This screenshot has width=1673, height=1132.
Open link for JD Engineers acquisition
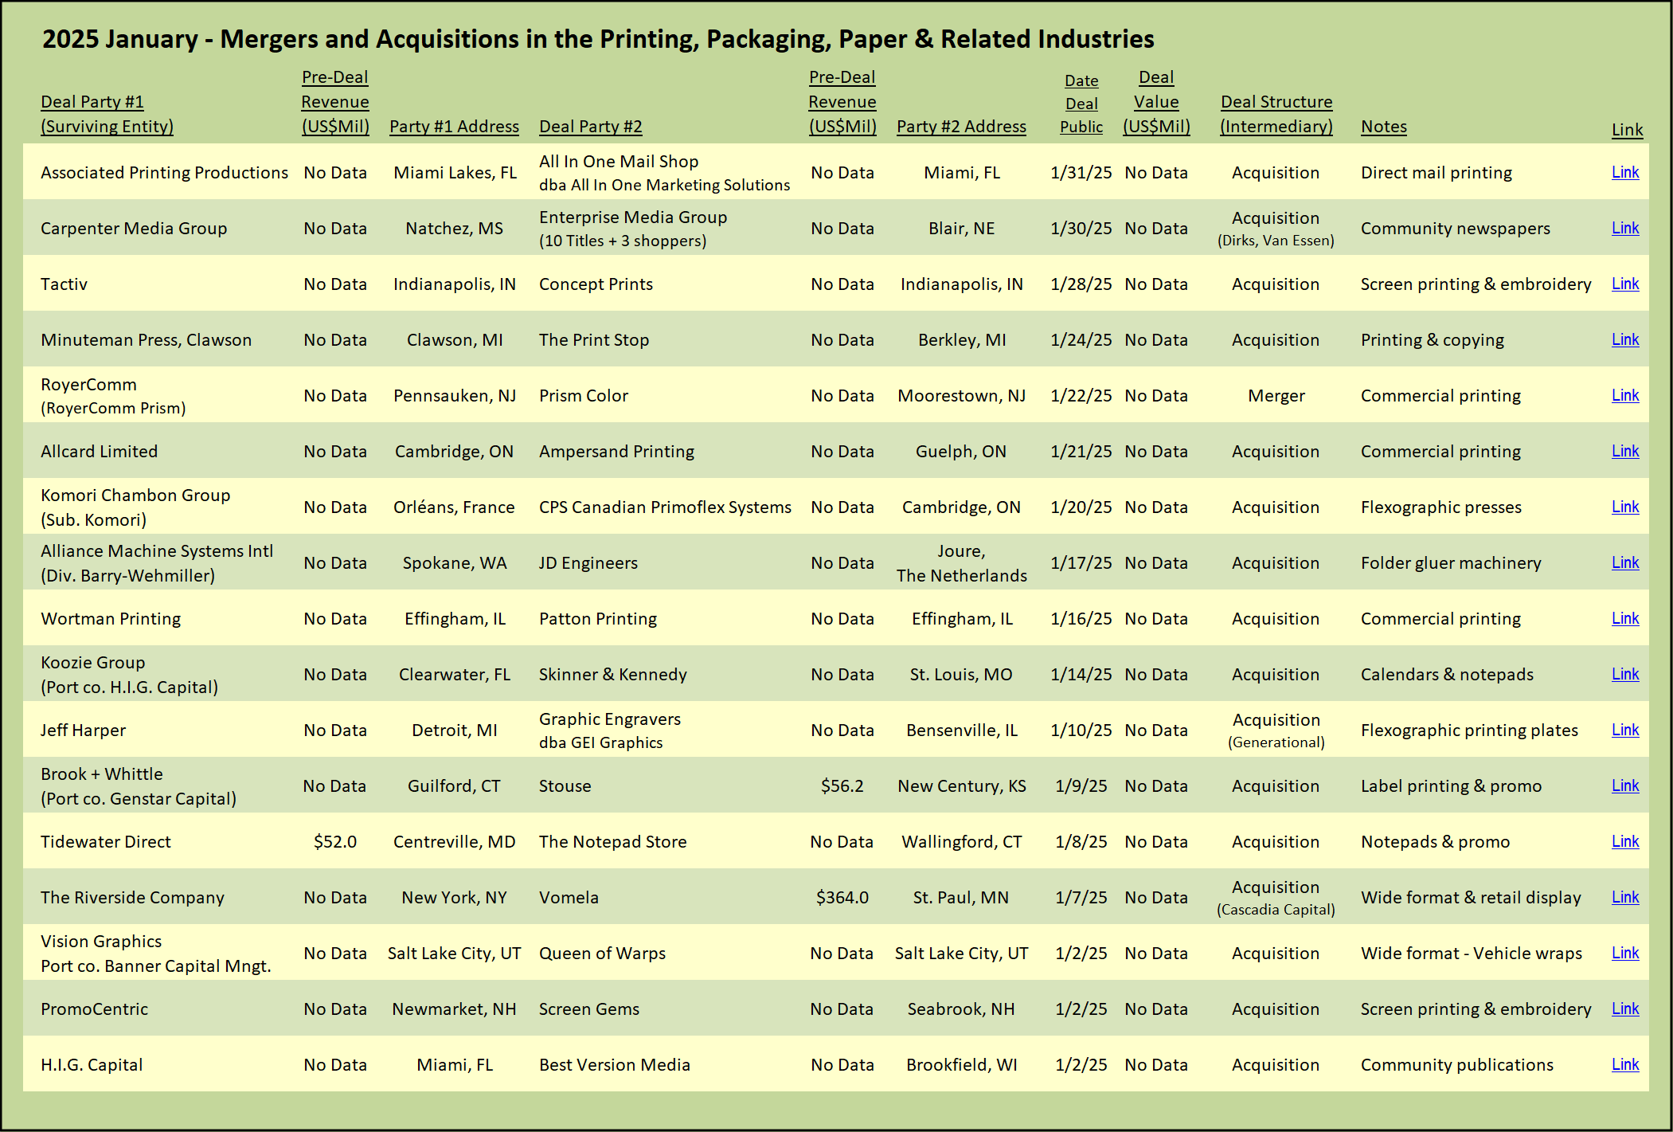[x=1624, y=562]
